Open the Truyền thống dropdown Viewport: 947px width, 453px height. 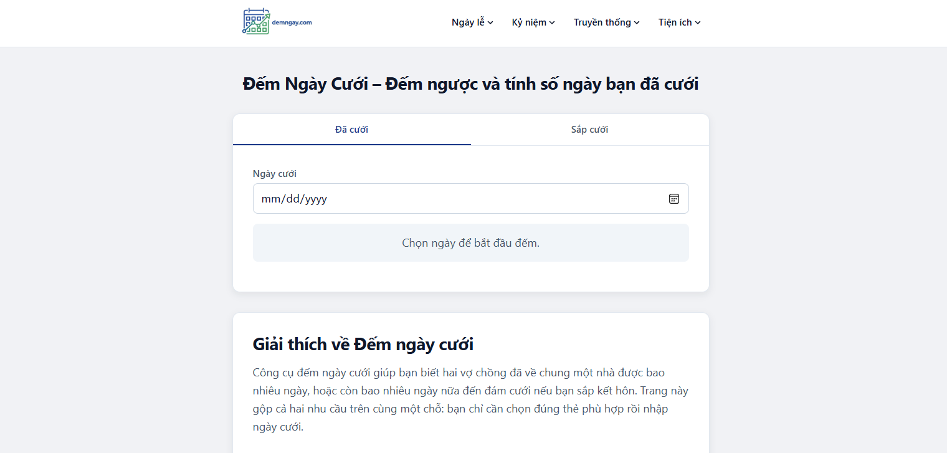607,22
